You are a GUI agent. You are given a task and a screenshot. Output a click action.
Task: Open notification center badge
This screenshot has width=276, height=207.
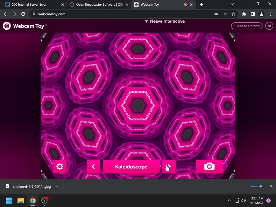(x=268, y=201)
